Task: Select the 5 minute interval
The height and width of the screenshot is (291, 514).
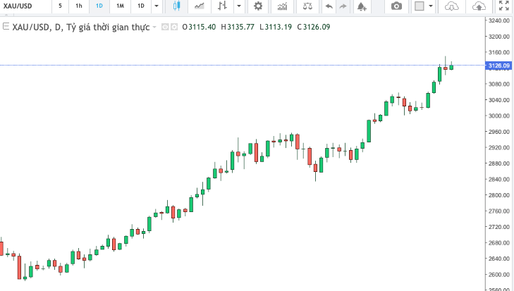Action: (60, 6)
